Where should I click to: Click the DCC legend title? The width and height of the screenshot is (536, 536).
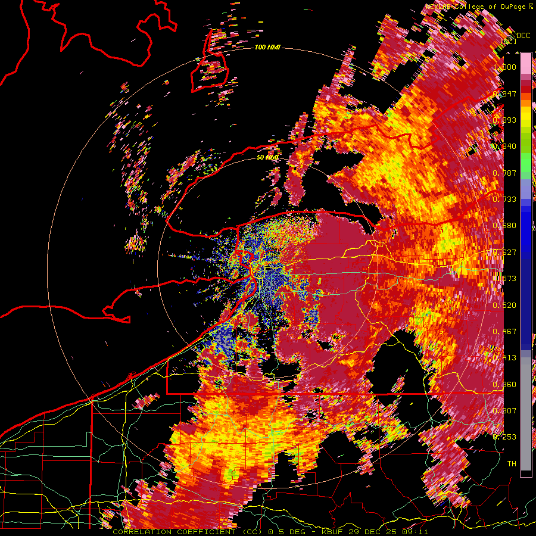pyautogui.click(x=523, y=36)
